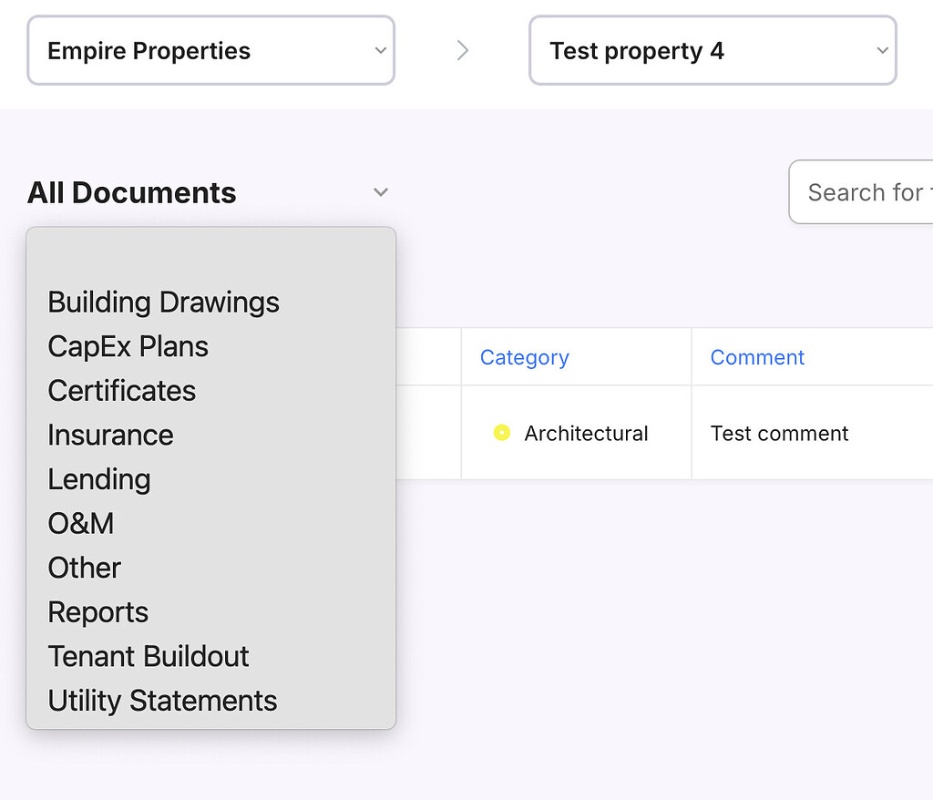
Task: Click the All Documents dropdown chevron
Action: tap(381, 192)
